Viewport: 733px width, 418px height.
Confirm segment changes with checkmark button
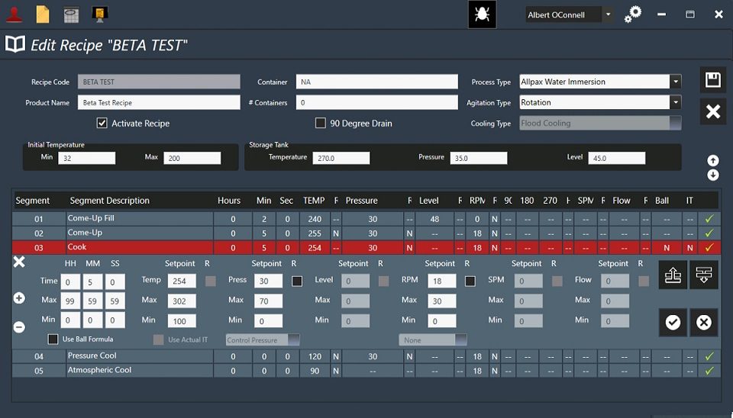tap(673, 322)
